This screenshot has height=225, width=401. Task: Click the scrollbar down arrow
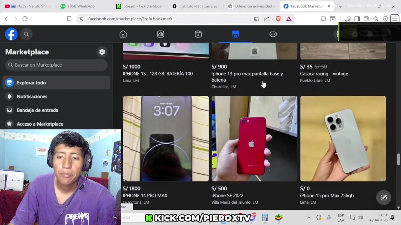coord(398,207)
